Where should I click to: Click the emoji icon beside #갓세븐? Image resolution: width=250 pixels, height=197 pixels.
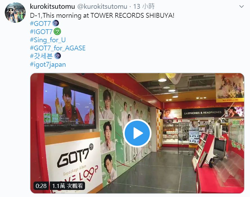[57, 56]
